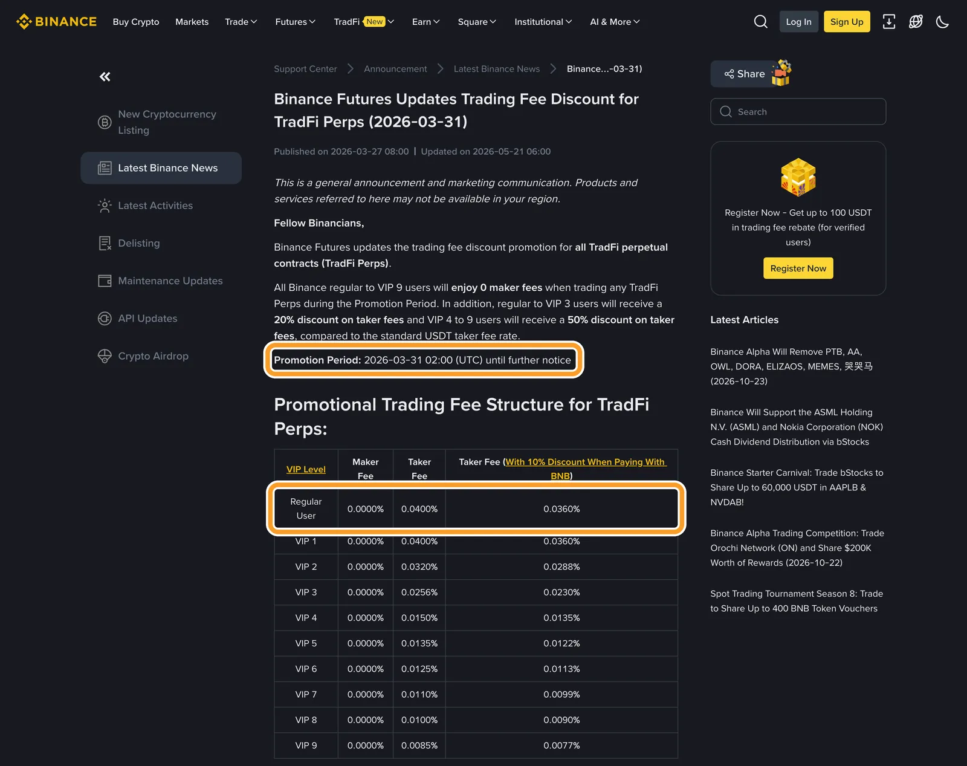Viewport: 967px width, 766px height.
Task: Click the New Cryptocurrency Listing coin icon
Action: coord(105,122)
